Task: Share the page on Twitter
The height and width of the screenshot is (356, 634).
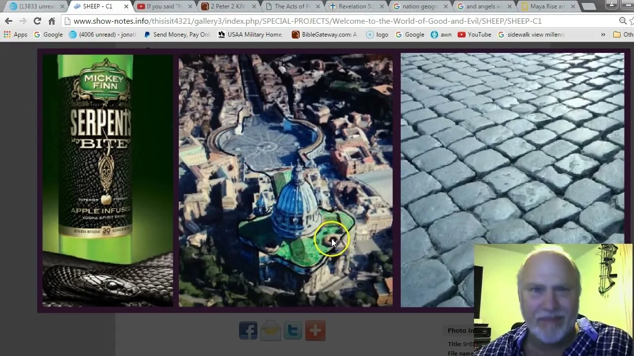Action: click(293, 330)
